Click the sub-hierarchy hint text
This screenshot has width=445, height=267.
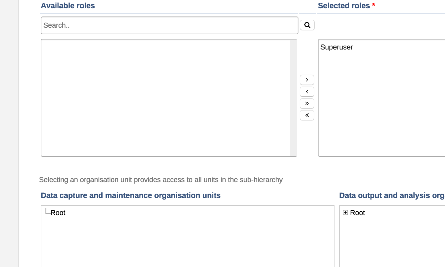click(161, 180)
